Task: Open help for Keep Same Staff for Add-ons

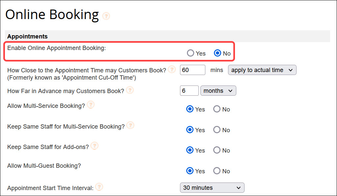Action: click(94, 146)
